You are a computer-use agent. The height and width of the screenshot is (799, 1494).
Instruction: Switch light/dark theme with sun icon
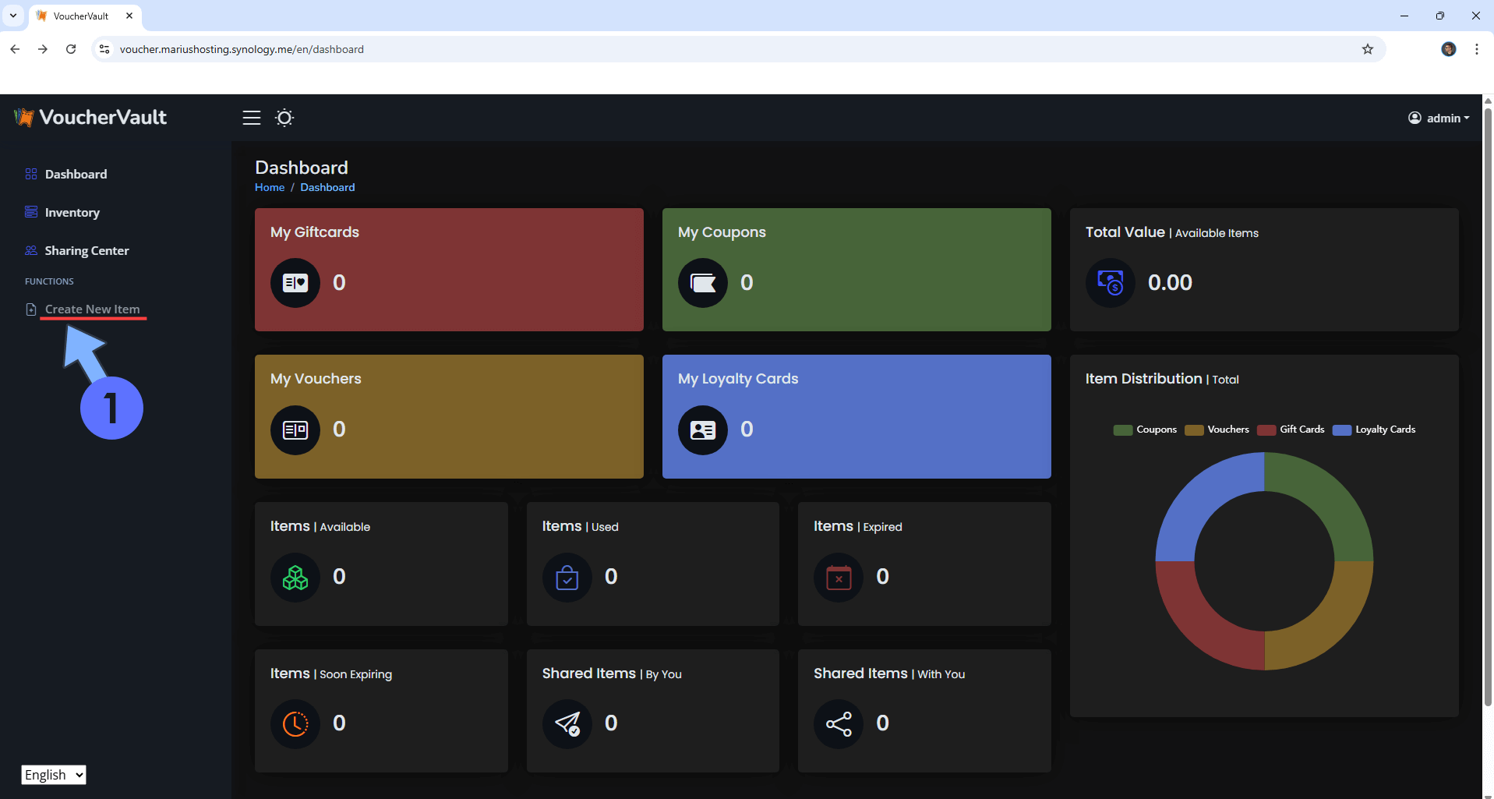coord(284,118)
